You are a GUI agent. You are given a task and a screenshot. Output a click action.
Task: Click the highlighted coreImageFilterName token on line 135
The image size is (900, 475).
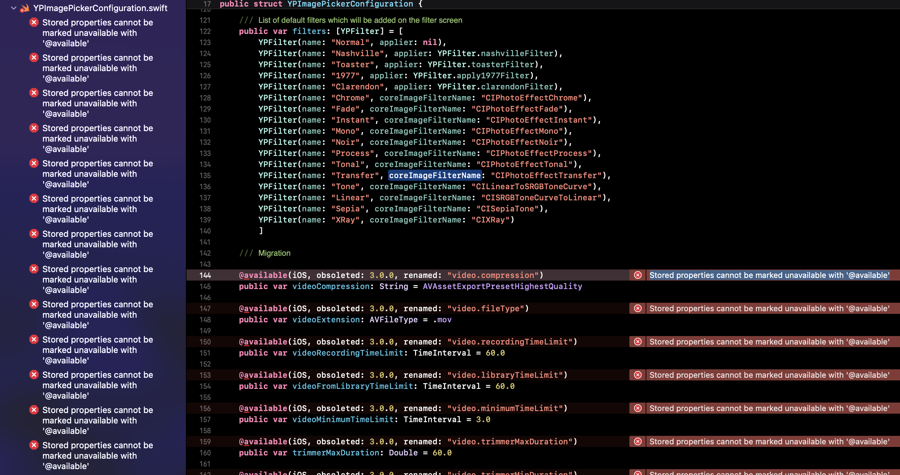(x=435, y=176)
